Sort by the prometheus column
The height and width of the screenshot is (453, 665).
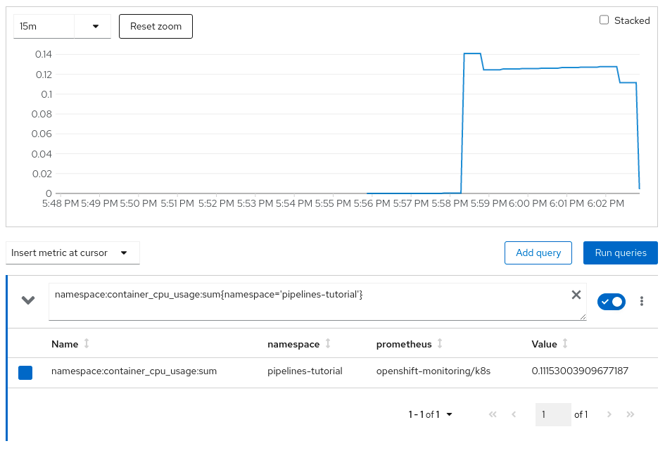point(440,344)
